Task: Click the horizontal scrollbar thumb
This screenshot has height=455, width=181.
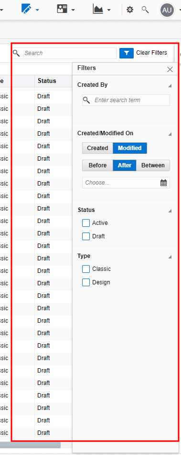Action: tap(31, 445)
